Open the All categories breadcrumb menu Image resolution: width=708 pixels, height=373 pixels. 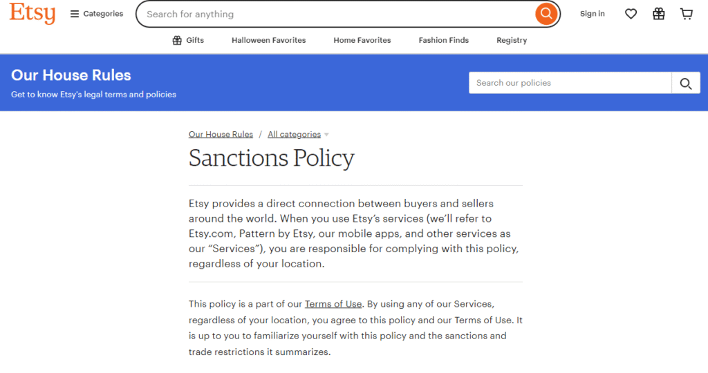tap(294, 135)
